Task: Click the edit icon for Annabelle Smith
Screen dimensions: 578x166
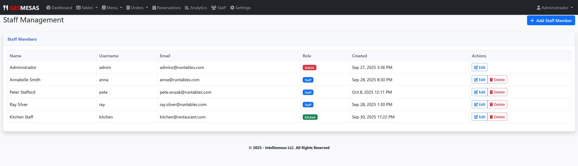Action: click(x=476, y=80)
